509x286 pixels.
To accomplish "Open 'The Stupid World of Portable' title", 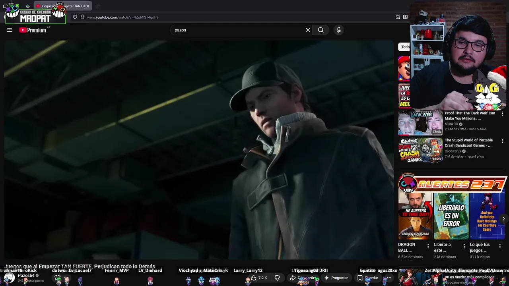I will [x=468, y=143].
